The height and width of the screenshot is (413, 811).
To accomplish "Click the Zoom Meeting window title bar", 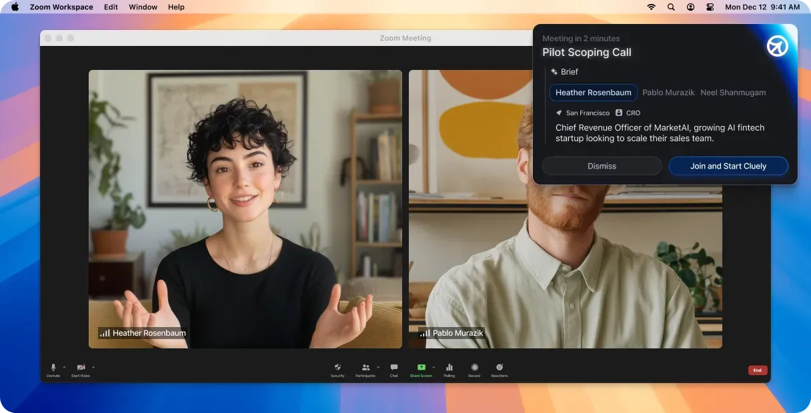I will point(405,38).
